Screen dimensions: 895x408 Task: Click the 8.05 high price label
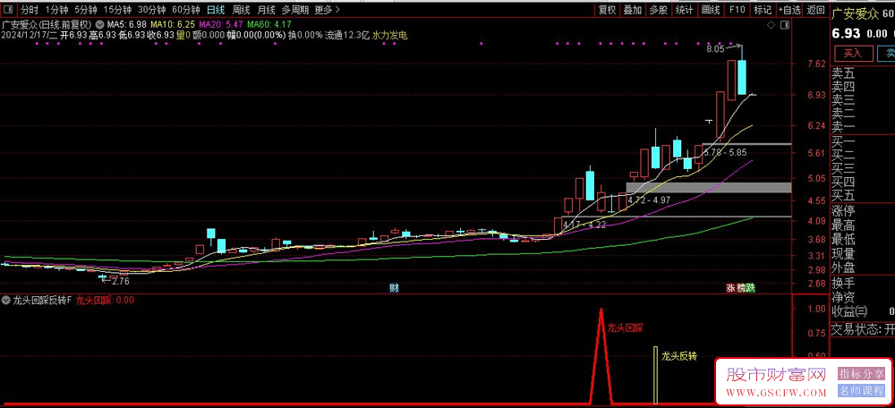coord(714,49)
